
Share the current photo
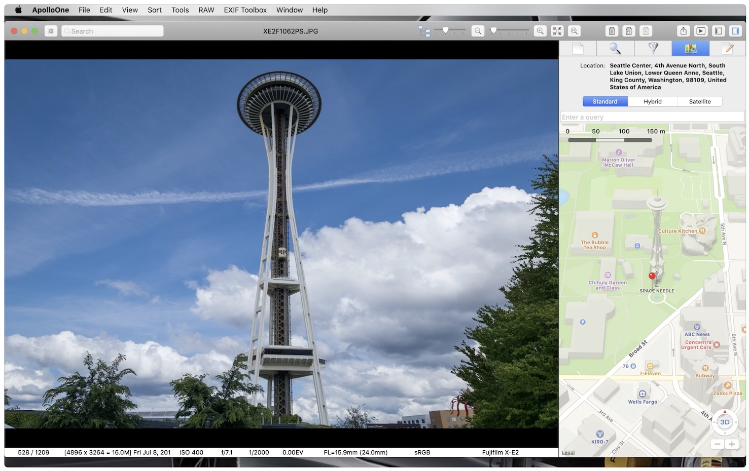pyautogui.click(x=684, y=31)
